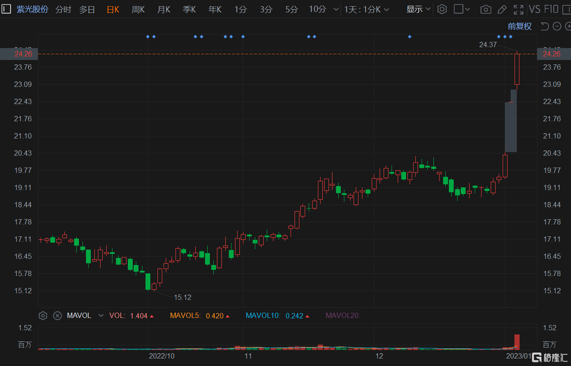
Task: Select the 月K monthly tab
Action: (164, 9)
